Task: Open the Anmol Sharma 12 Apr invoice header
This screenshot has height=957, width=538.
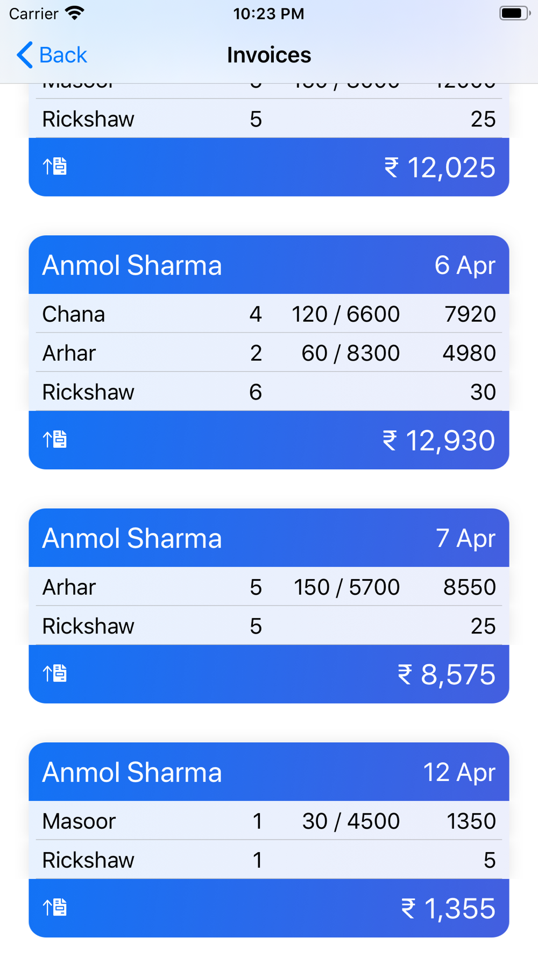Action: coord(269,772)
